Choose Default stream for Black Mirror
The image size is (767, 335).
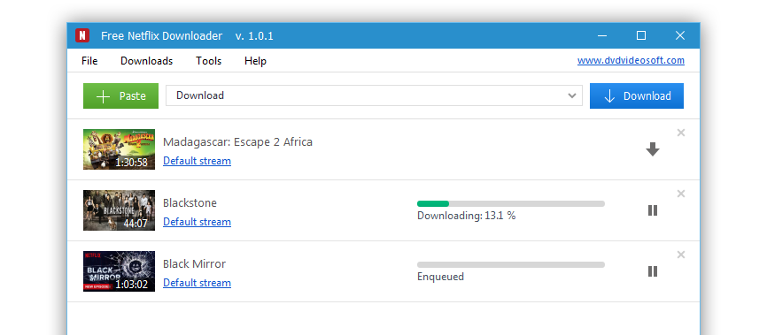coord(198,283)
